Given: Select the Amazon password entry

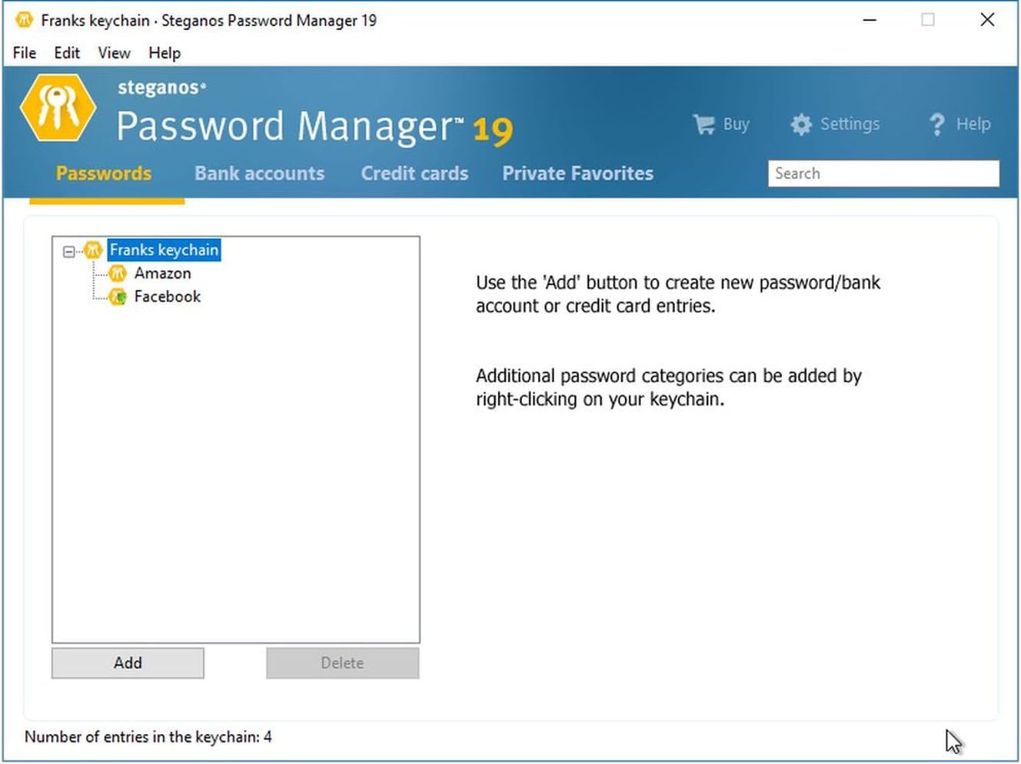Looking at the screenshot, I should [162, 273].
